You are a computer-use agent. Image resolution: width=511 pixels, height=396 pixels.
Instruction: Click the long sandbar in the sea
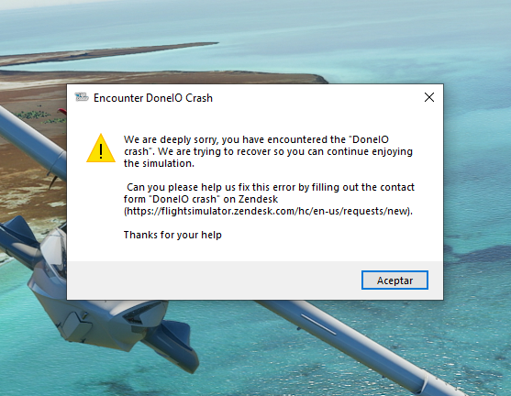(x=107, y=52)
